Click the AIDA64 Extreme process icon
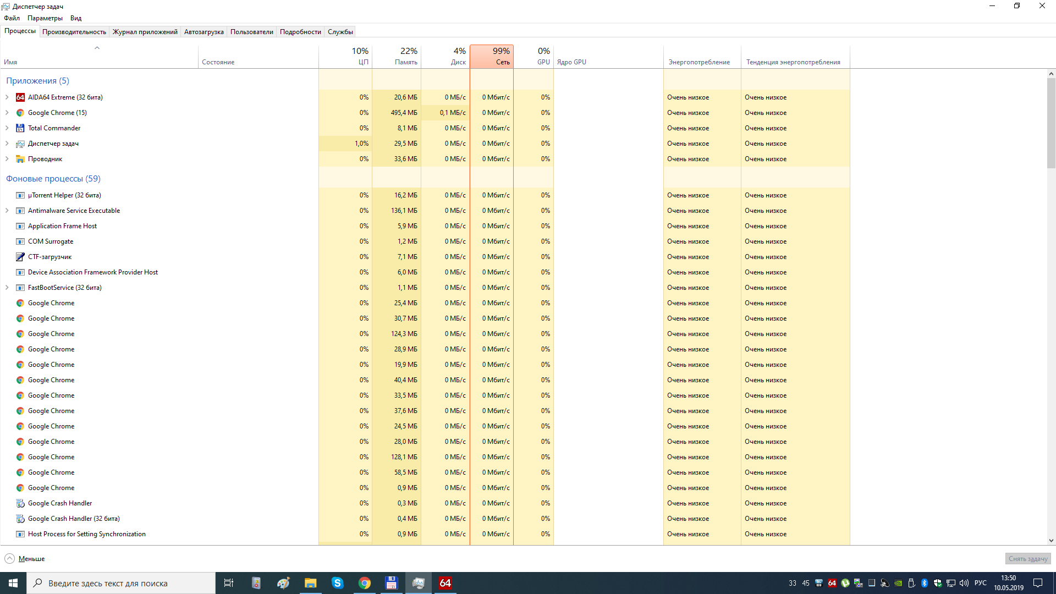 (20, 97)
